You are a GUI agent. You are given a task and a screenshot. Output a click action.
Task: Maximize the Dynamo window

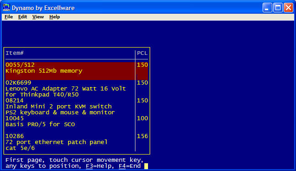coord(278,8)
